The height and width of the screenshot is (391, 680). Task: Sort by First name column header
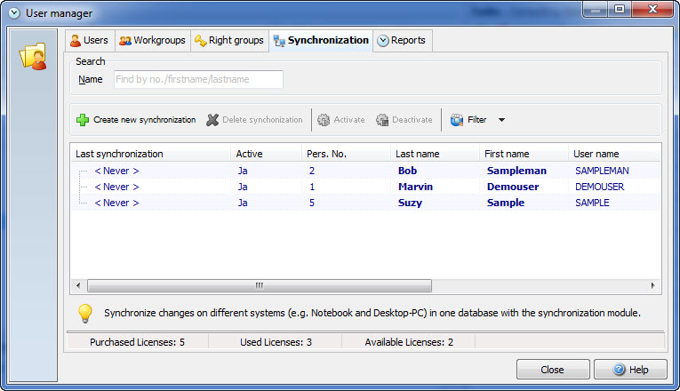(x=524, y=154)
